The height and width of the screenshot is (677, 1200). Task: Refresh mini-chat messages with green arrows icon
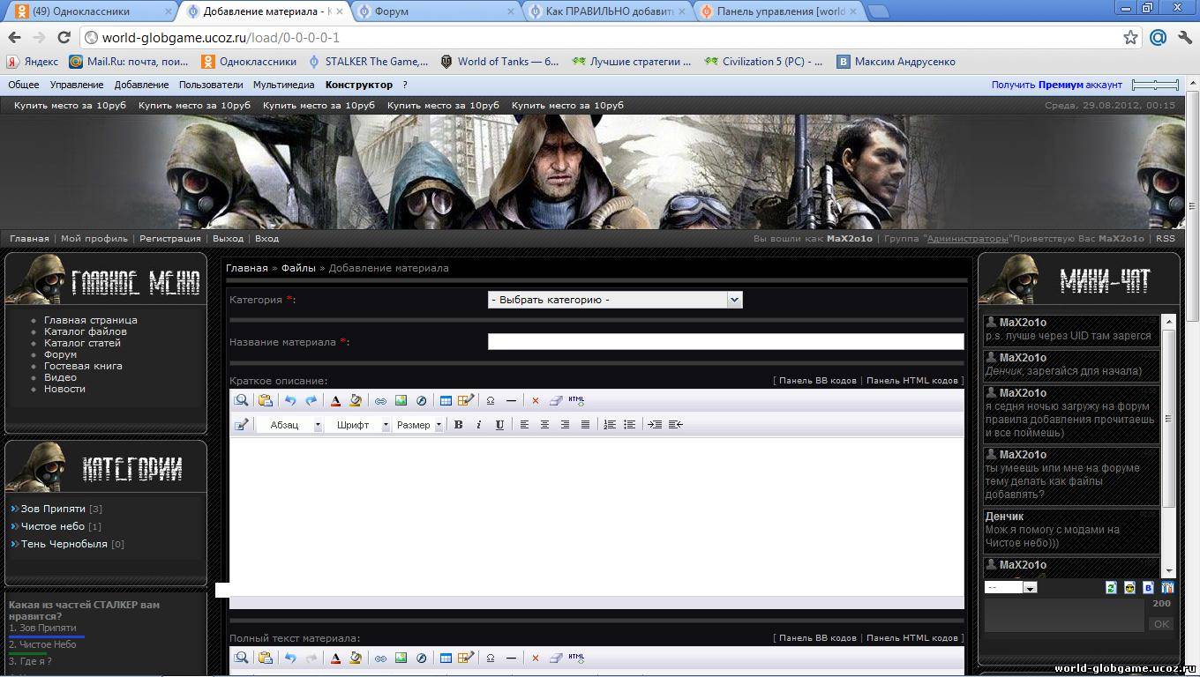click(x=1111, y=587)
